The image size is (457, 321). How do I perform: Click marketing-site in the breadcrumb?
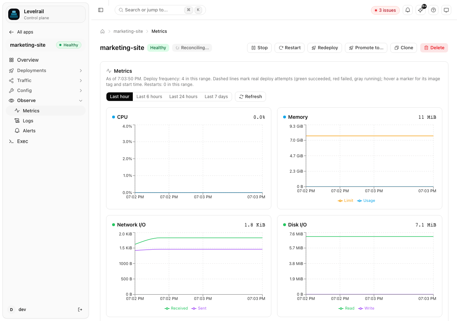point(128,31)
